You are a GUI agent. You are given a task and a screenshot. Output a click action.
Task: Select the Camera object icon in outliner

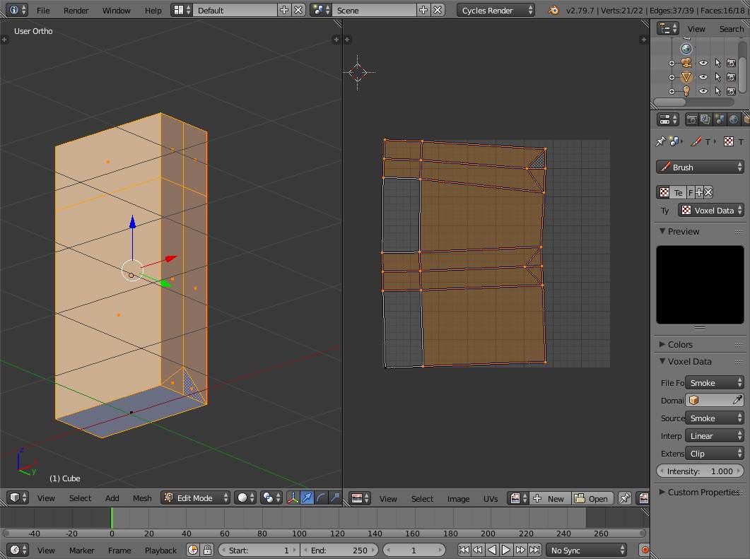point(686,63)
